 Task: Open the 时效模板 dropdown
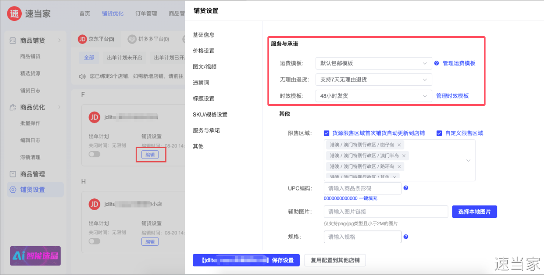(x=373, y=96)
